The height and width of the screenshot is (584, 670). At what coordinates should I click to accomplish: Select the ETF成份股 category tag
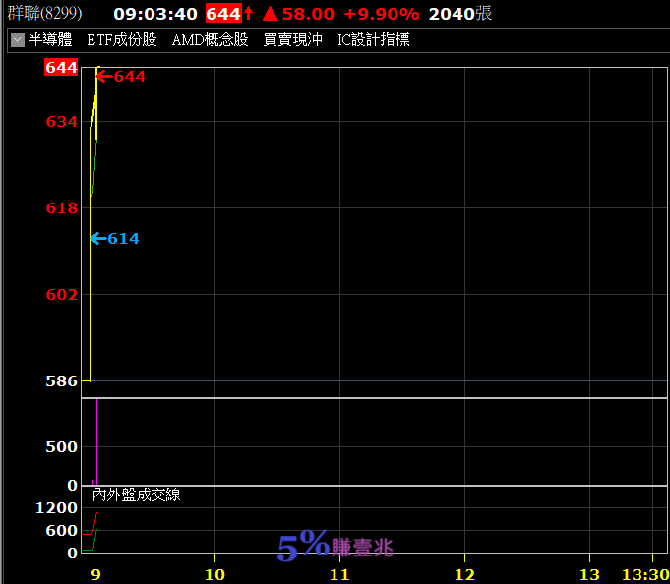click(121, 40)
